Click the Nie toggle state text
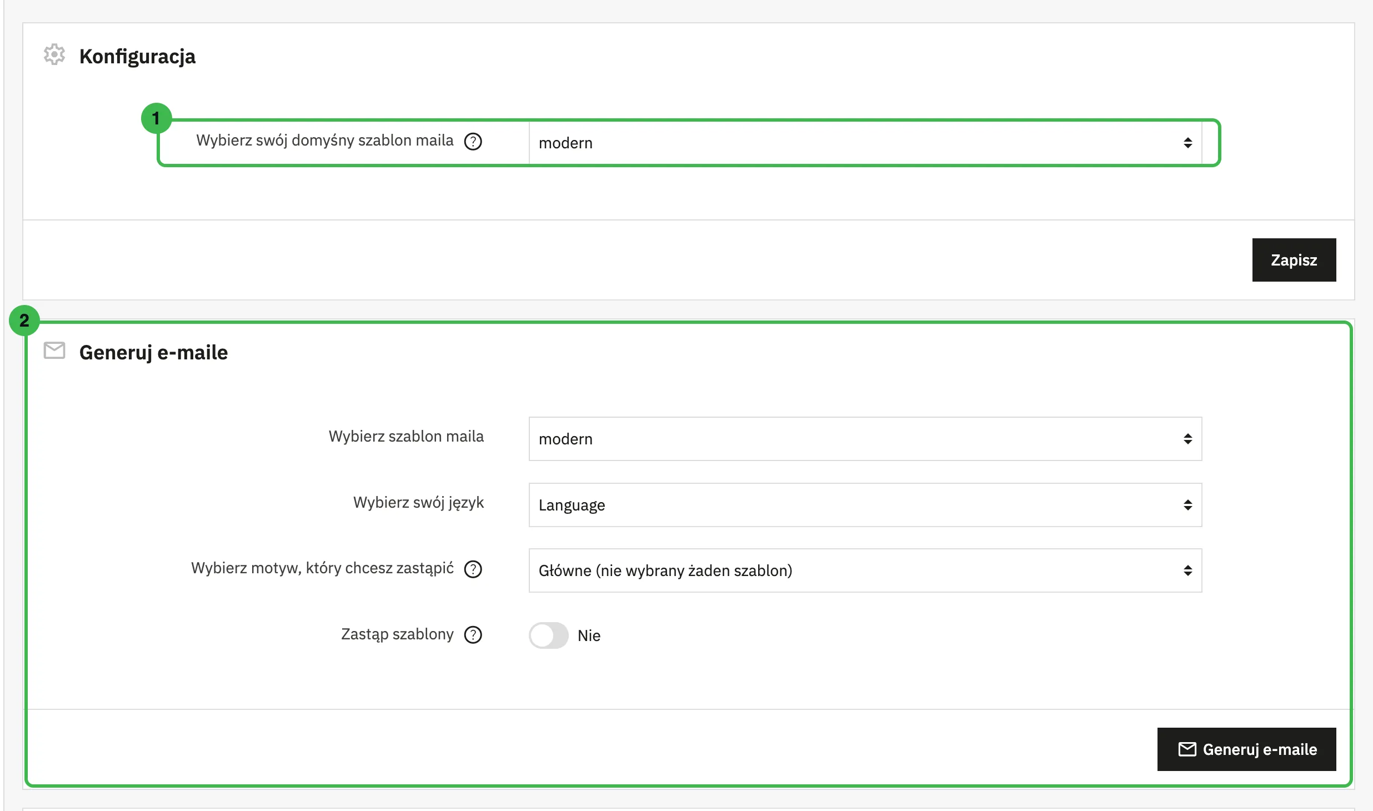This screenshot has width=1373, height=811. (589, 635)
